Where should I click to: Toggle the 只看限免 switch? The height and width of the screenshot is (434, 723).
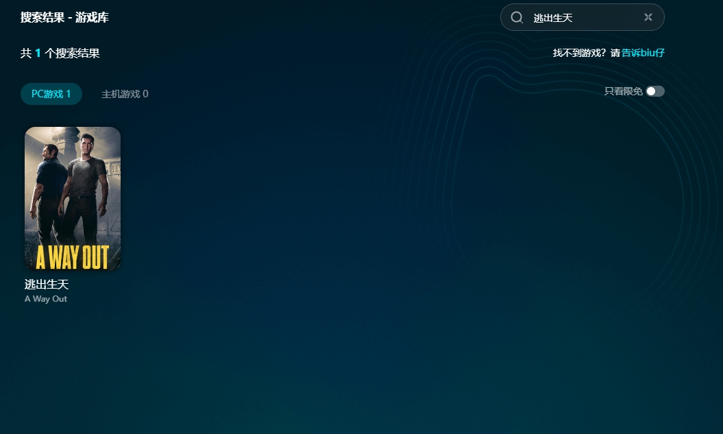click(x=654, y=91)
